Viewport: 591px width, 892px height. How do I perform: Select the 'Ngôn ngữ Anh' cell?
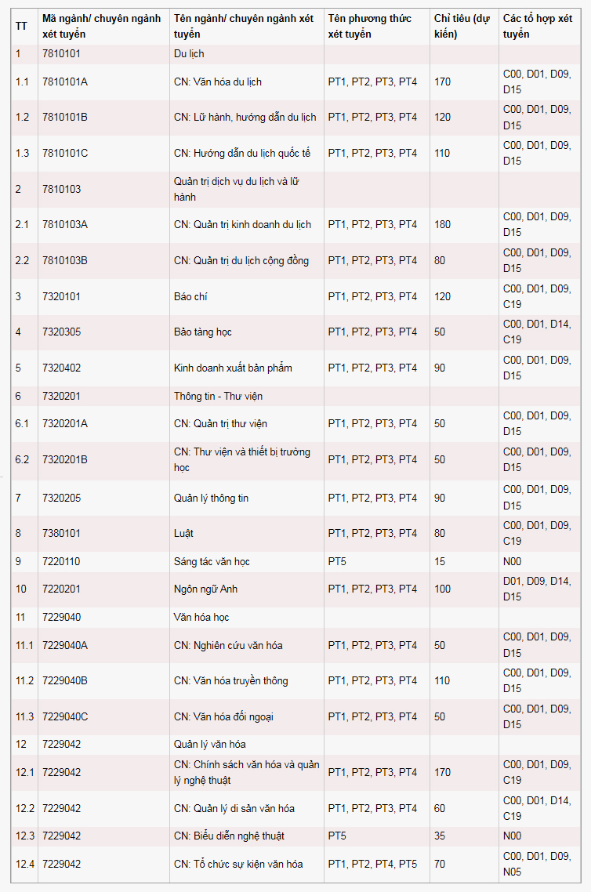point(246,589)
